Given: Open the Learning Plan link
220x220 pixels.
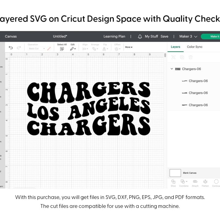Looking at the screenshot, I should tap(114, 36).
